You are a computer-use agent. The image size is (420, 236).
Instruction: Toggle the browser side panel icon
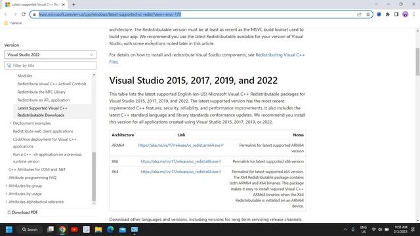coord(396,14)
